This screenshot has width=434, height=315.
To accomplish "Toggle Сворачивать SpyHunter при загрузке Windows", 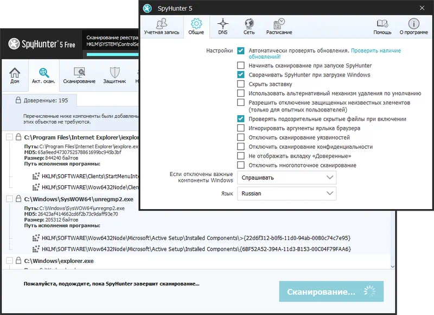I will coord(241,74).
